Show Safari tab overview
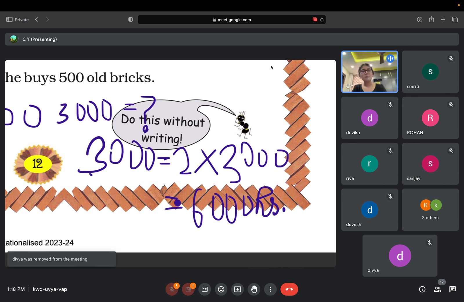 coord(455,19)
